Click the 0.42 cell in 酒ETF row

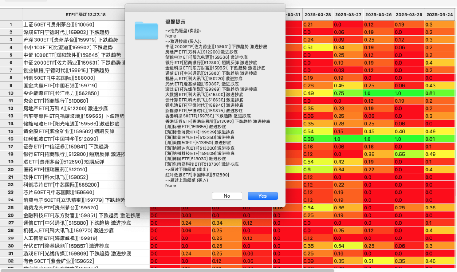point(348,162)
